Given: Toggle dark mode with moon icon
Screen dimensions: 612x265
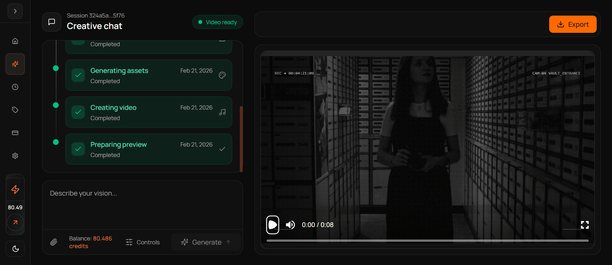Looking at the screenshot, I should [15, 249].
